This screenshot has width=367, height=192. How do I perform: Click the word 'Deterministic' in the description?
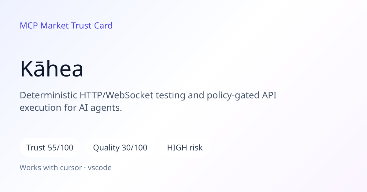pos(49,95)
